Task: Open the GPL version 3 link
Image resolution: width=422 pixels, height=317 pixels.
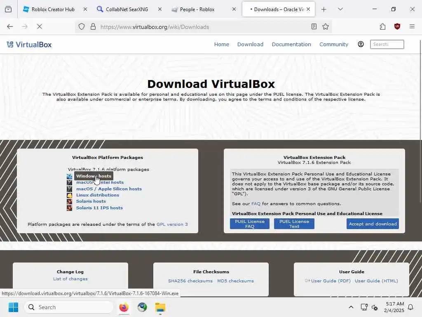Action: (x=172, y=224)
